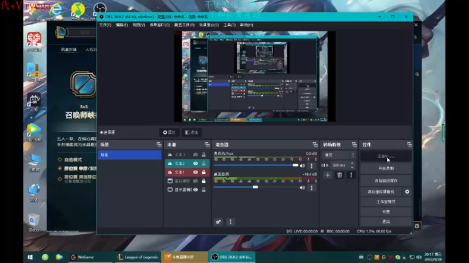Open the 编辑(E) menu
The image size is (469, 263).
pos(122,25)
